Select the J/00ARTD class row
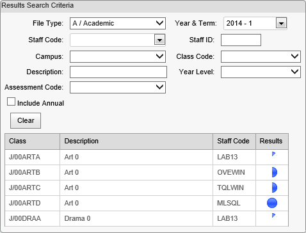 [x=147, y=203]
